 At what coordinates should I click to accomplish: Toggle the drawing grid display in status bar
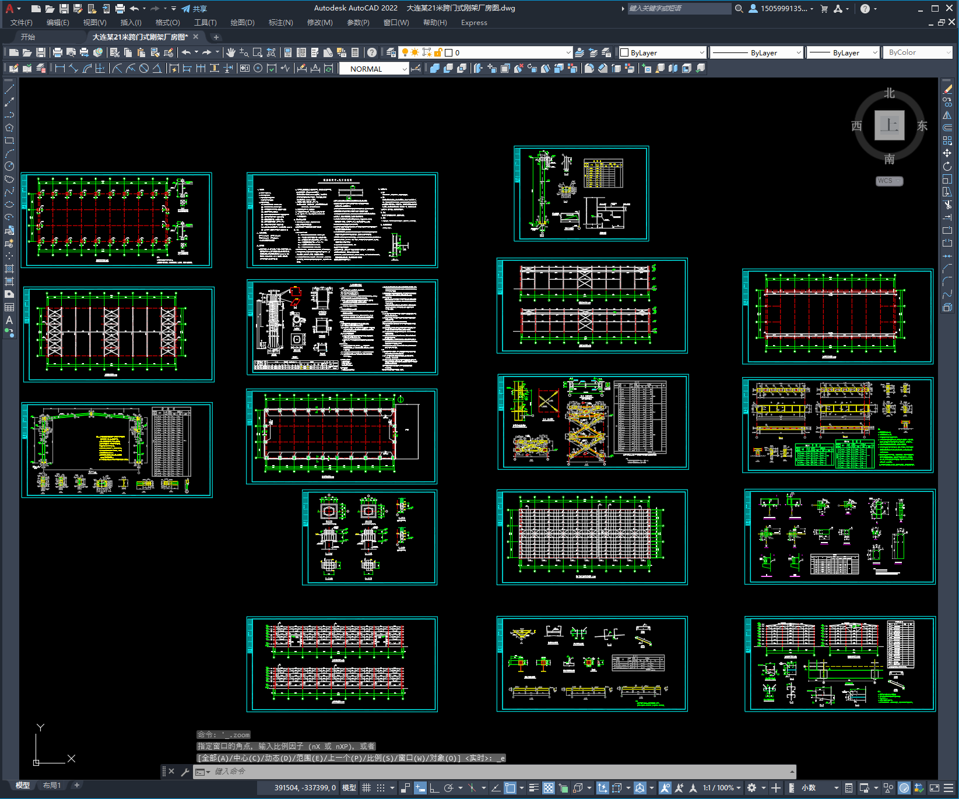tap(367, 788)
